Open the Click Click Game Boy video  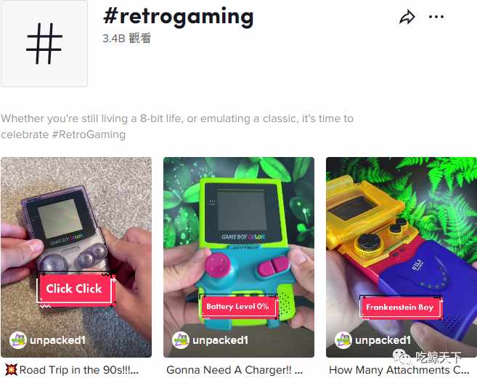(76, 257)
